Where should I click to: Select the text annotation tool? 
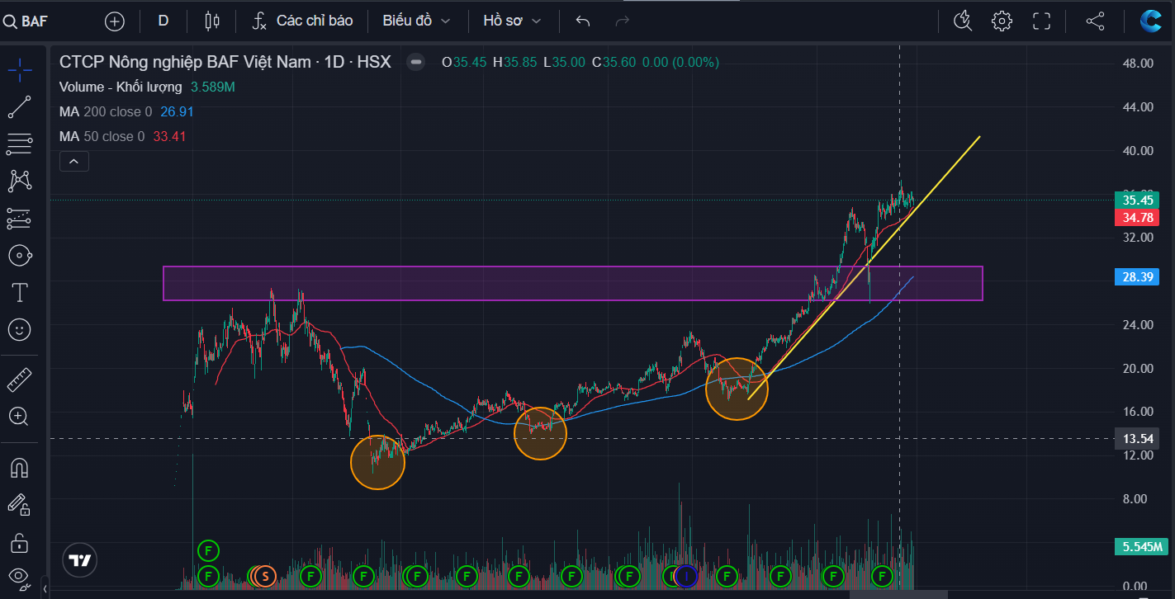pyautogui.click(x=20, y=292)
